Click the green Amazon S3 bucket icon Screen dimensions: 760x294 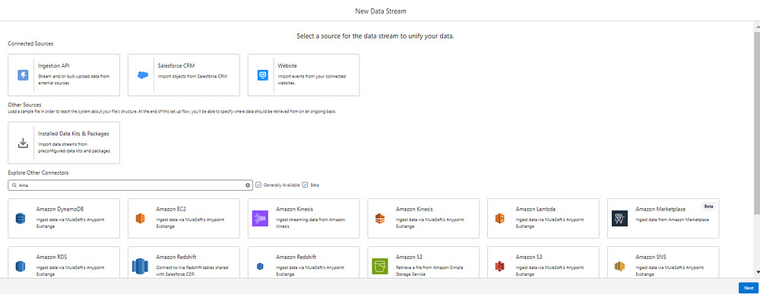[x=379, y=267]
